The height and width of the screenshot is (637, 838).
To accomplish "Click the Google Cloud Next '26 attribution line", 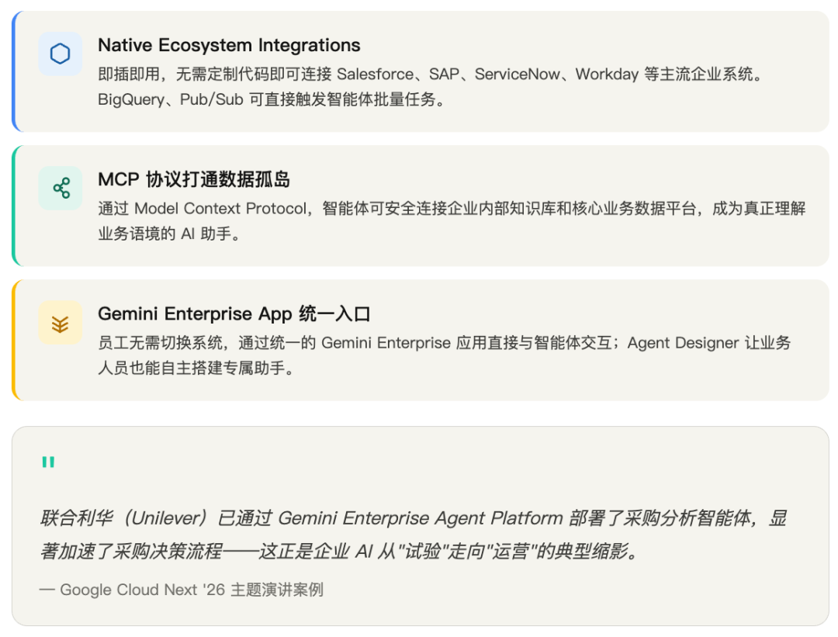I will click(185, 590).
